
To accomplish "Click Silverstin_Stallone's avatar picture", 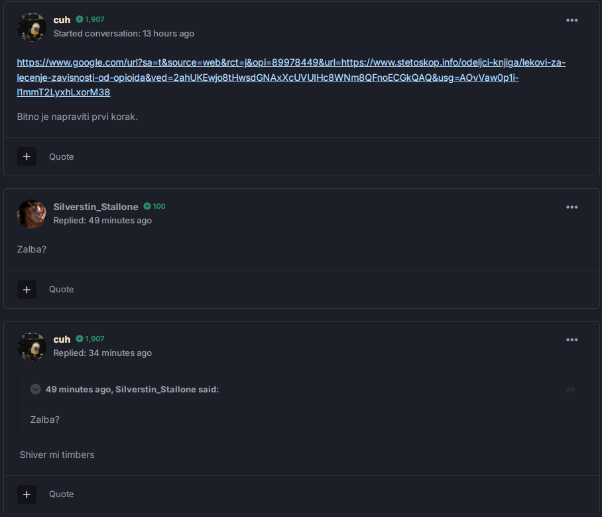I will pos(32,214).
